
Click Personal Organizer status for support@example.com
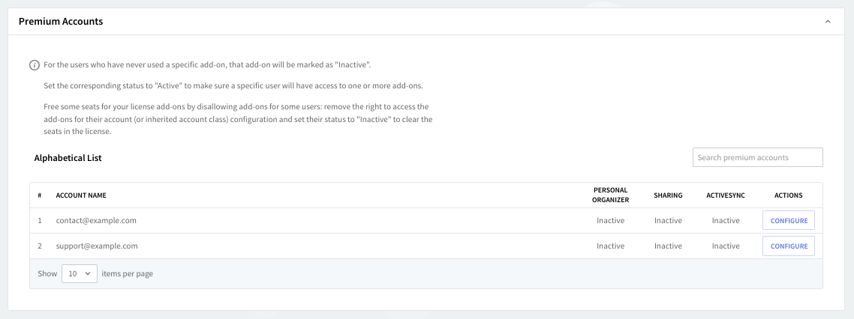(x=610, y=246)
